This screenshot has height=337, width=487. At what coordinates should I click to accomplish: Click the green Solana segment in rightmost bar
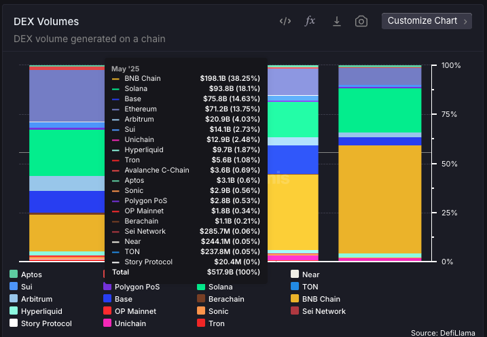[x=380, y=111]
